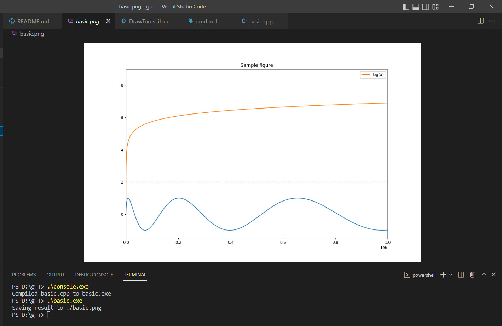Open the DEBUG CONSOLE panel
Viewport: 502px width, 326px height.
[x=94, y=275]
